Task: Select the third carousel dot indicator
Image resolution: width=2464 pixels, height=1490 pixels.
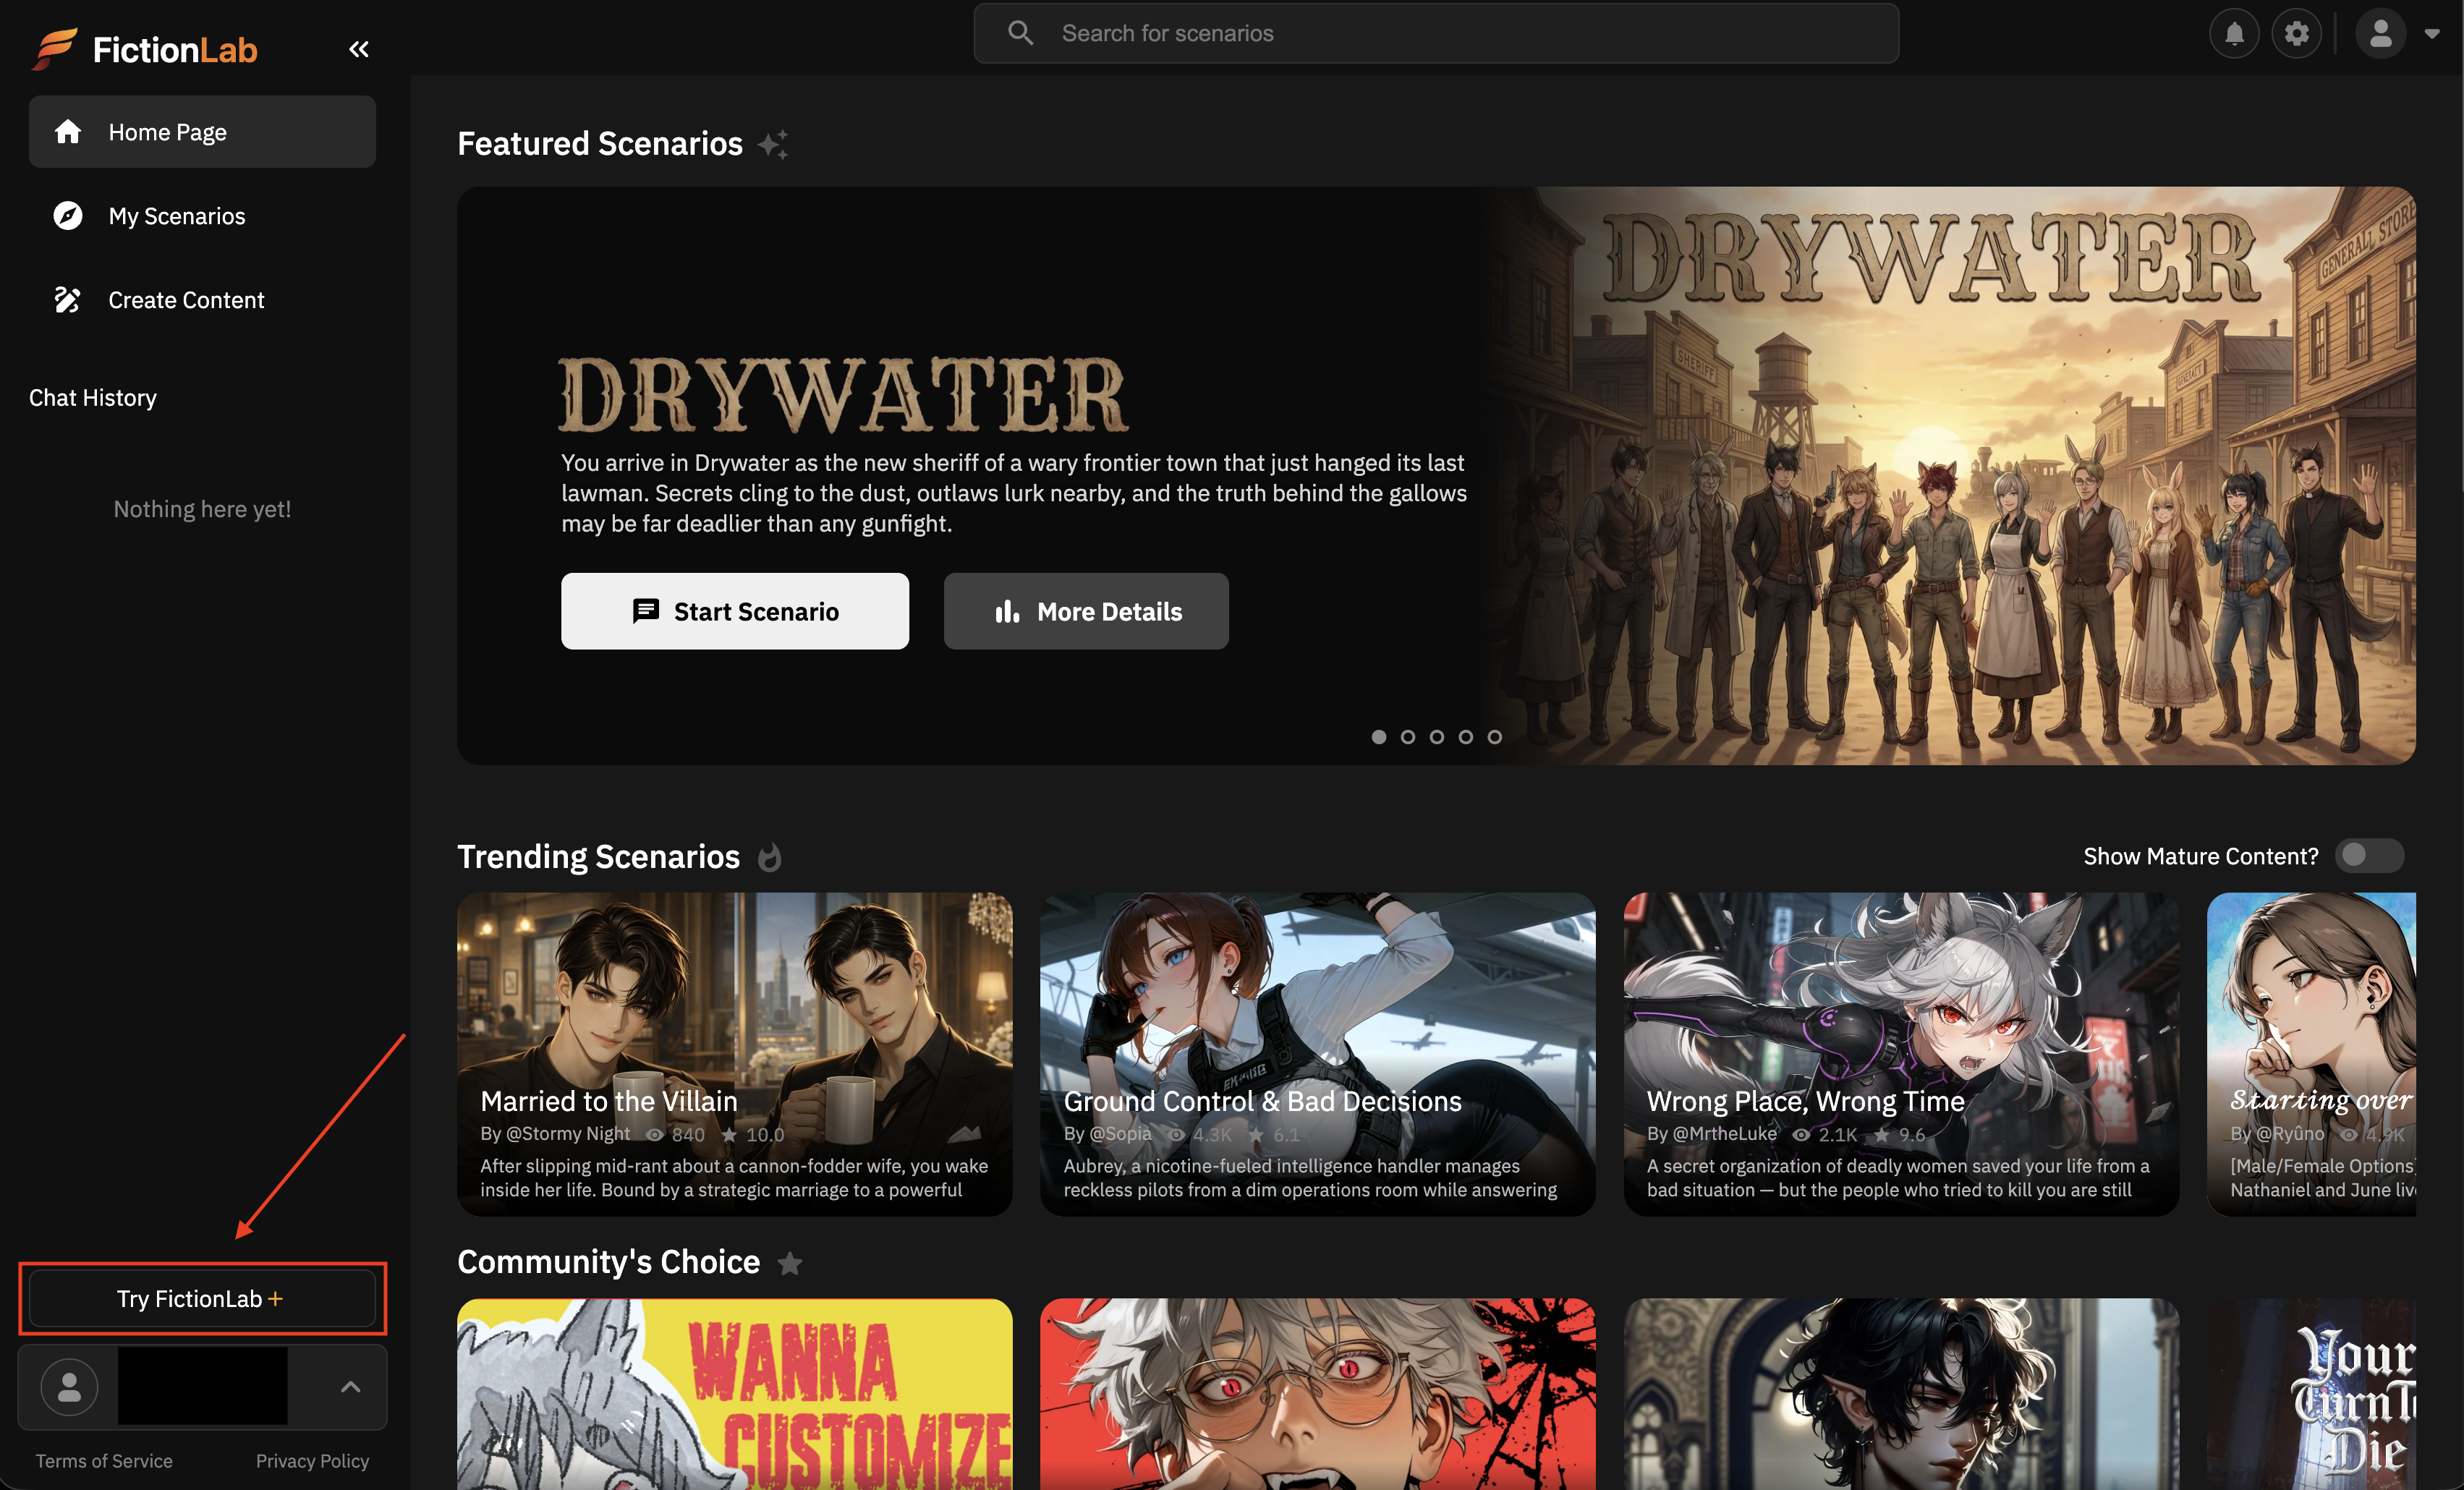Action: [x=1437, y=737]
